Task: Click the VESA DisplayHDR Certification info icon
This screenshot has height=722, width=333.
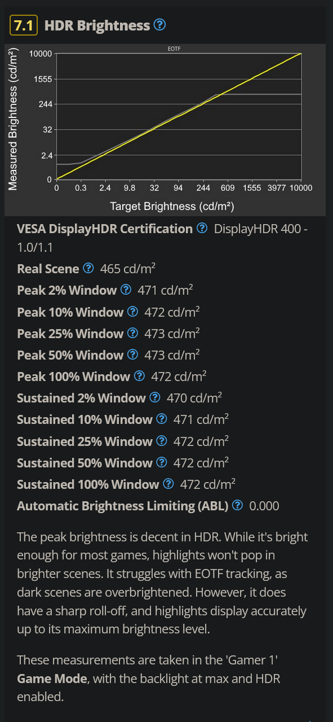Action: [202, 229]
